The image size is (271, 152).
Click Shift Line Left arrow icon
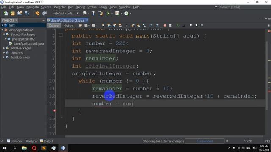[x=151, y=25]
